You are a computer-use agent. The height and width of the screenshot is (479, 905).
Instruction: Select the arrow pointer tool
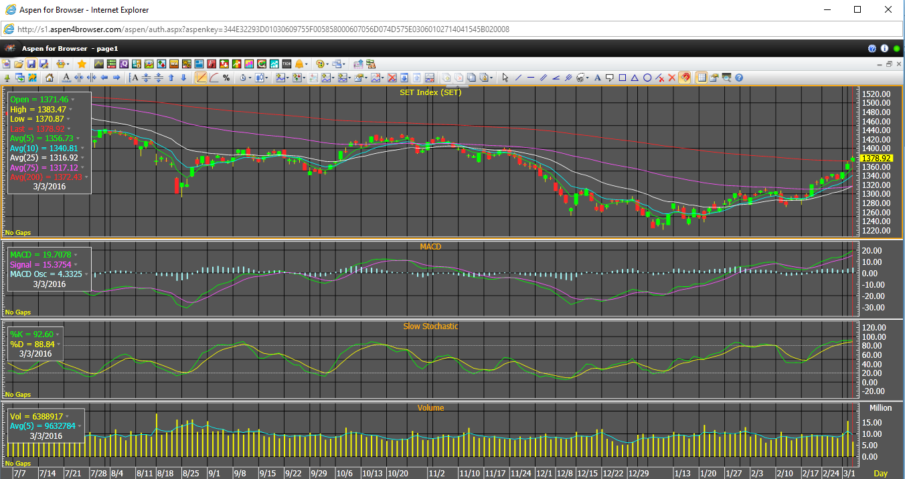(x=505, y=78)
